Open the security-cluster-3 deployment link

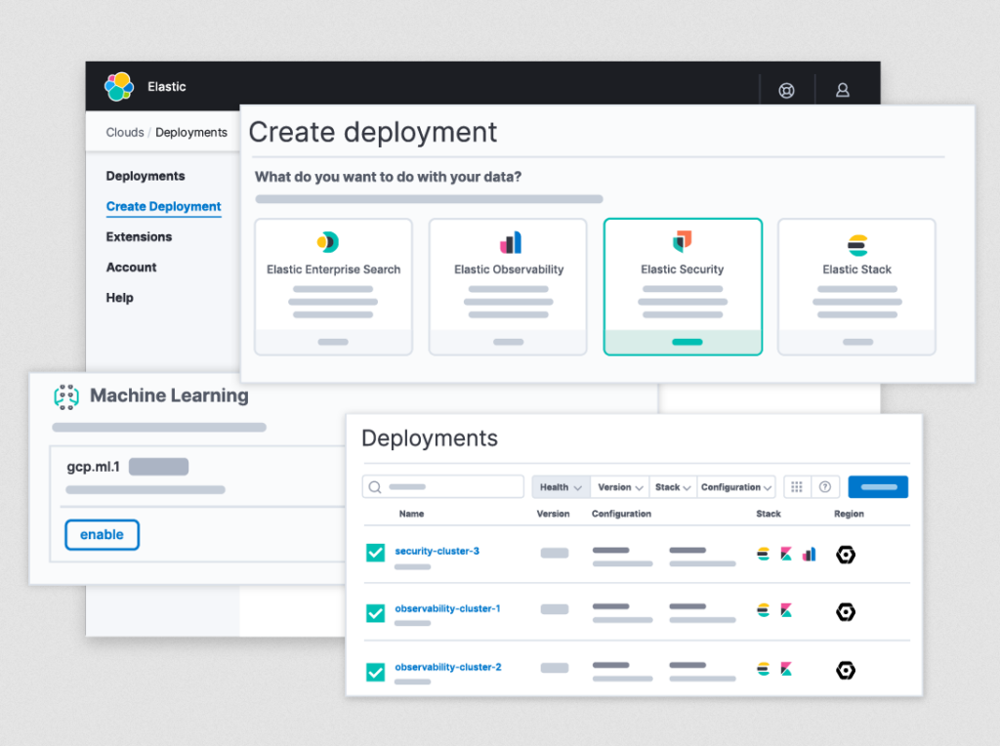pyautogui.click(x=437, y=551)
